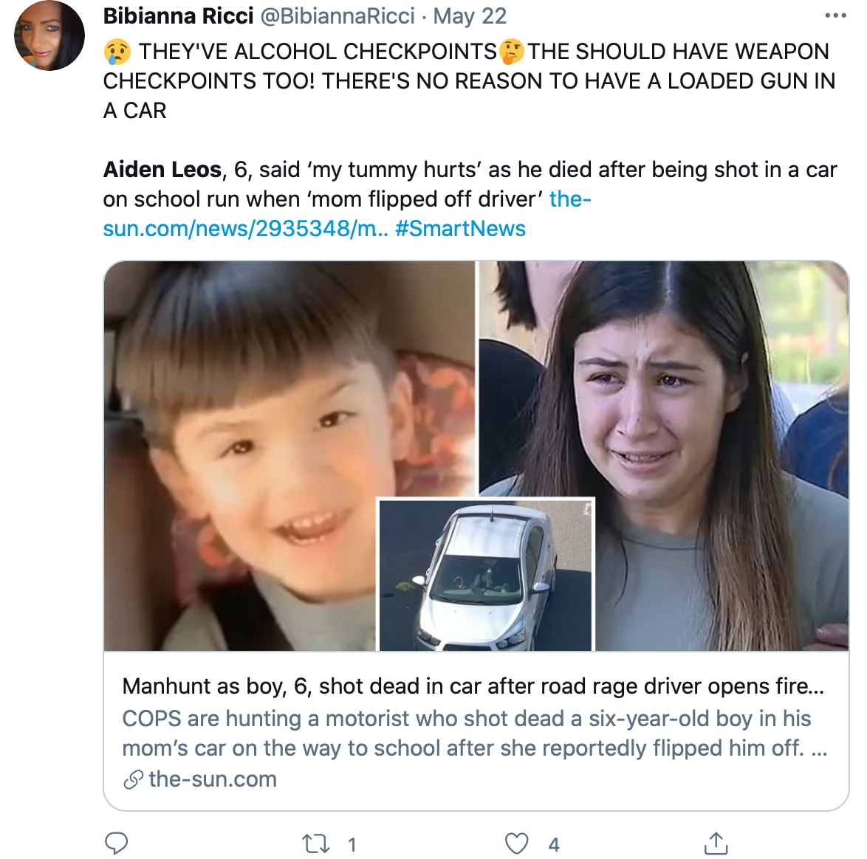The height and width of the screenshot is (859, 867).
Task: Click the chain link icon beside the-sun.com
Action: pos(133,780)
